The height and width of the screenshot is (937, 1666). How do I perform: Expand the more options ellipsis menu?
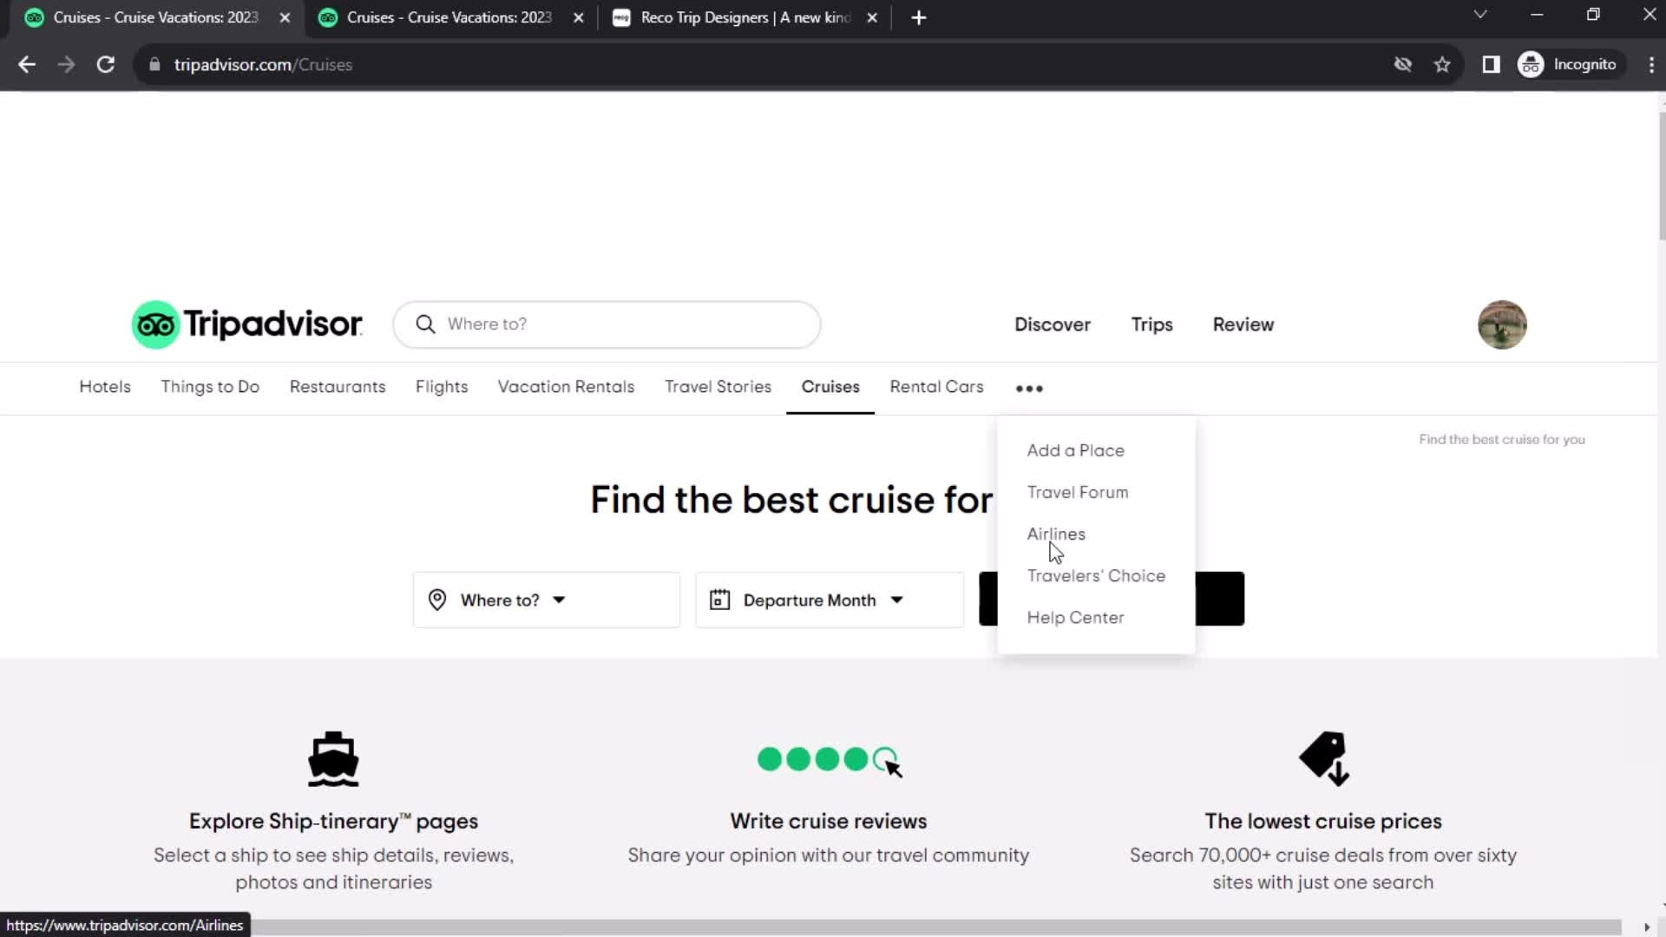(x=1028, y=387)
